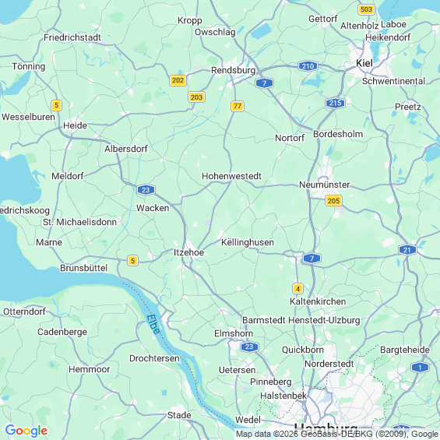
Task: Click the blue 21 autobahn shield
Action: [407, 250]
